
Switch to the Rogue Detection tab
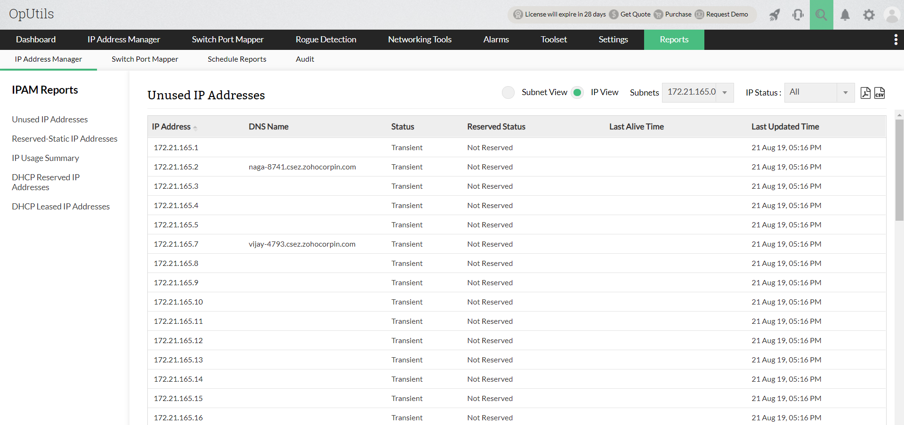(326, 40)
